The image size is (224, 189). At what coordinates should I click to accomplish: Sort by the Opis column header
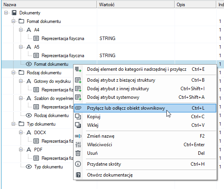(x=195, y=5)
